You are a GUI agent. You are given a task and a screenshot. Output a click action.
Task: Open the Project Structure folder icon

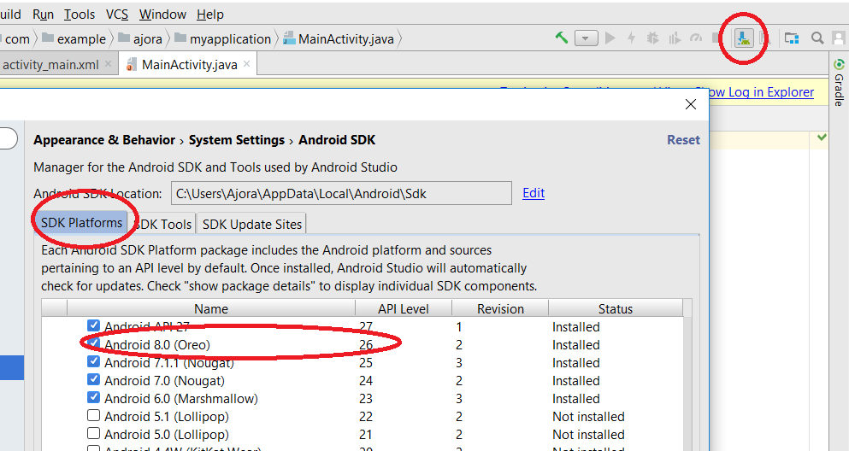coord(792,38)
